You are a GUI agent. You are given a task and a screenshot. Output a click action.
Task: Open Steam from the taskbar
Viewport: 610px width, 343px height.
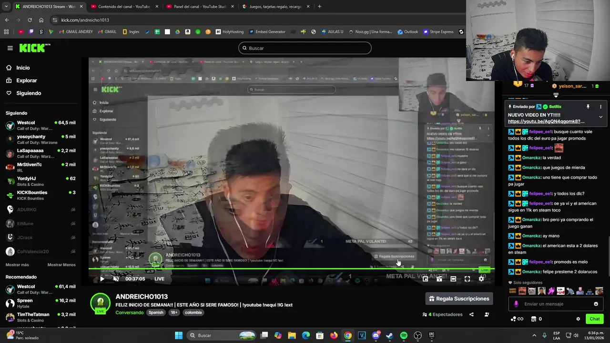pos(390,335)
